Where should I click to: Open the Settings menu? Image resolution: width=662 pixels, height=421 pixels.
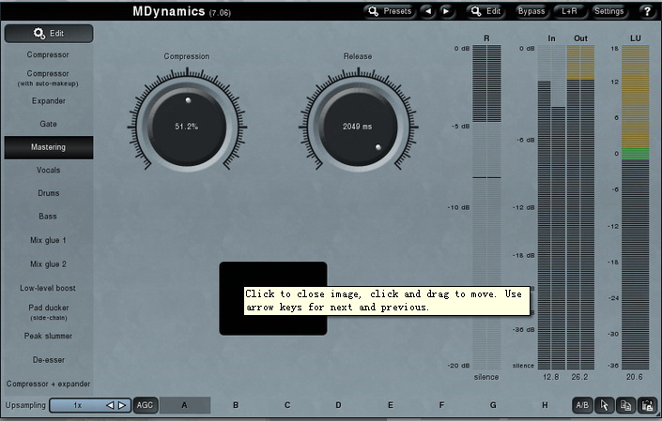coord(608,11)
